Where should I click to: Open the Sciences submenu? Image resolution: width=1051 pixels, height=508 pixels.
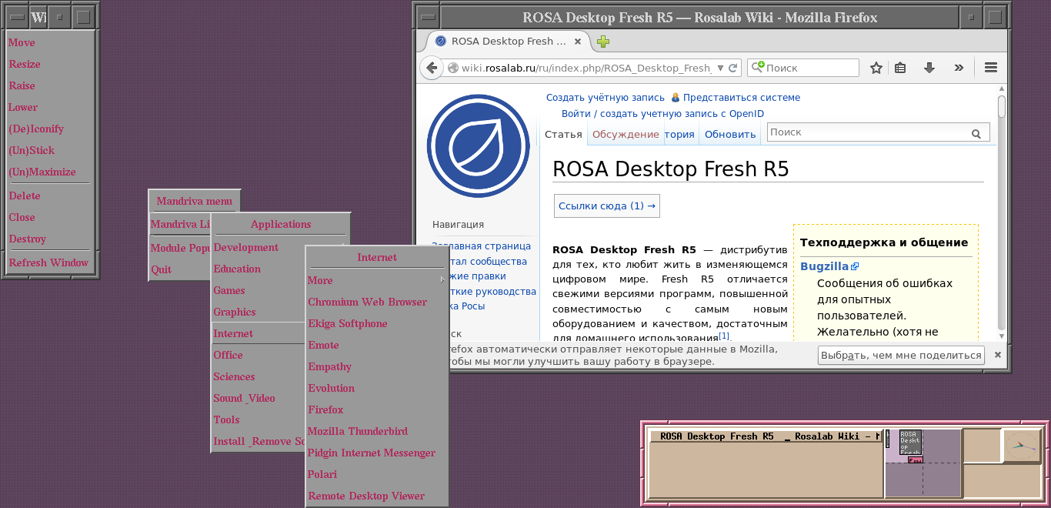[259, 377]
